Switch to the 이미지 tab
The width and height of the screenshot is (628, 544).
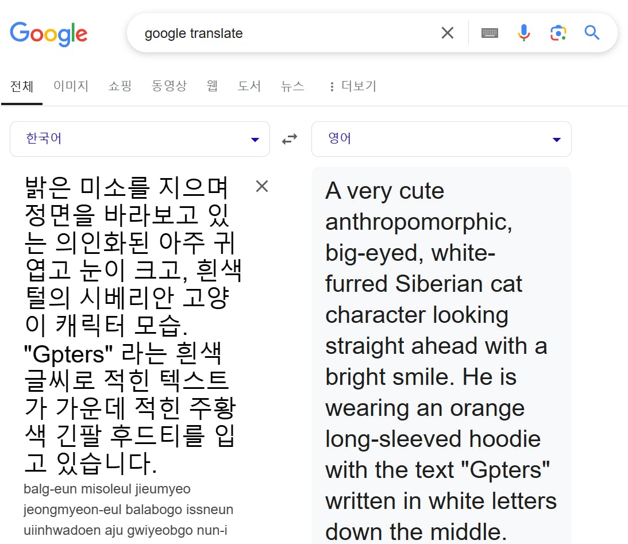point(71,87)
